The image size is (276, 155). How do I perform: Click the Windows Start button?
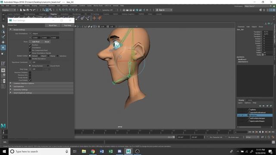click(4, 151)
